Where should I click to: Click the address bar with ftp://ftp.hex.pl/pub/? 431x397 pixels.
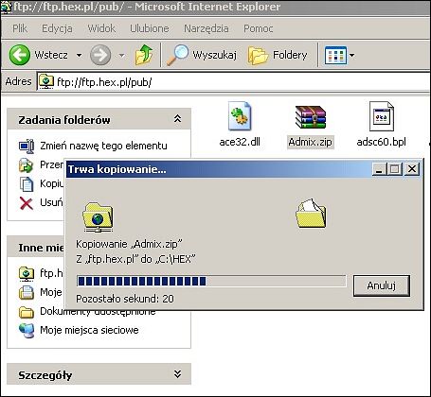pyautogui.click(x=234, y=82)
